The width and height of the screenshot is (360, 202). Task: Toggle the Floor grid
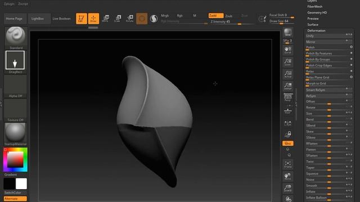coord(287,111)
